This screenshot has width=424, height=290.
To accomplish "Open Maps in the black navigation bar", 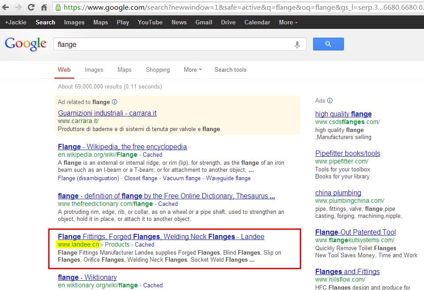I will point(101,22).
